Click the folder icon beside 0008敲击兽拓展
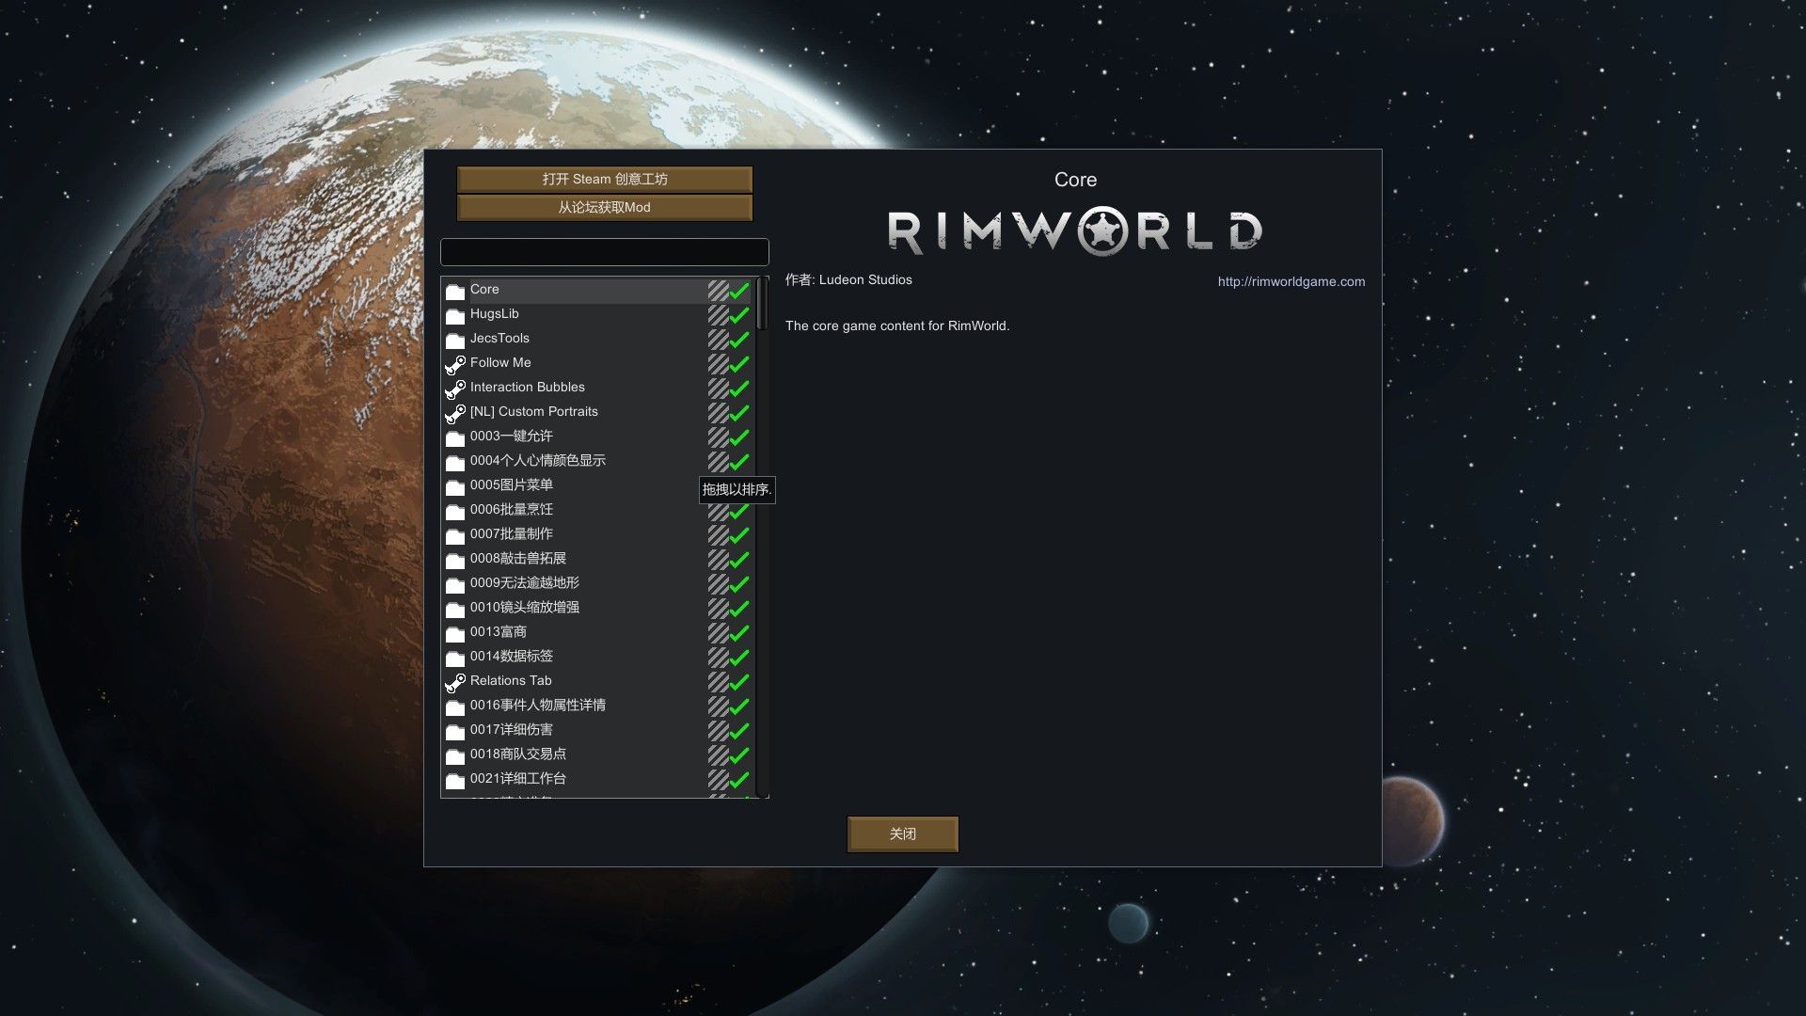Image resolution: width=1806 pixels, height=1016 pixels. tap(455, 560)
